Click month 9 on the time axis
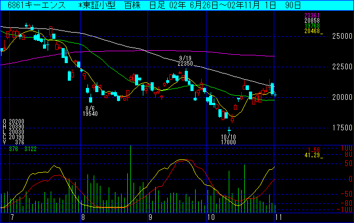The width and height of the screenshot is (354, 223). tap(150, 218)
